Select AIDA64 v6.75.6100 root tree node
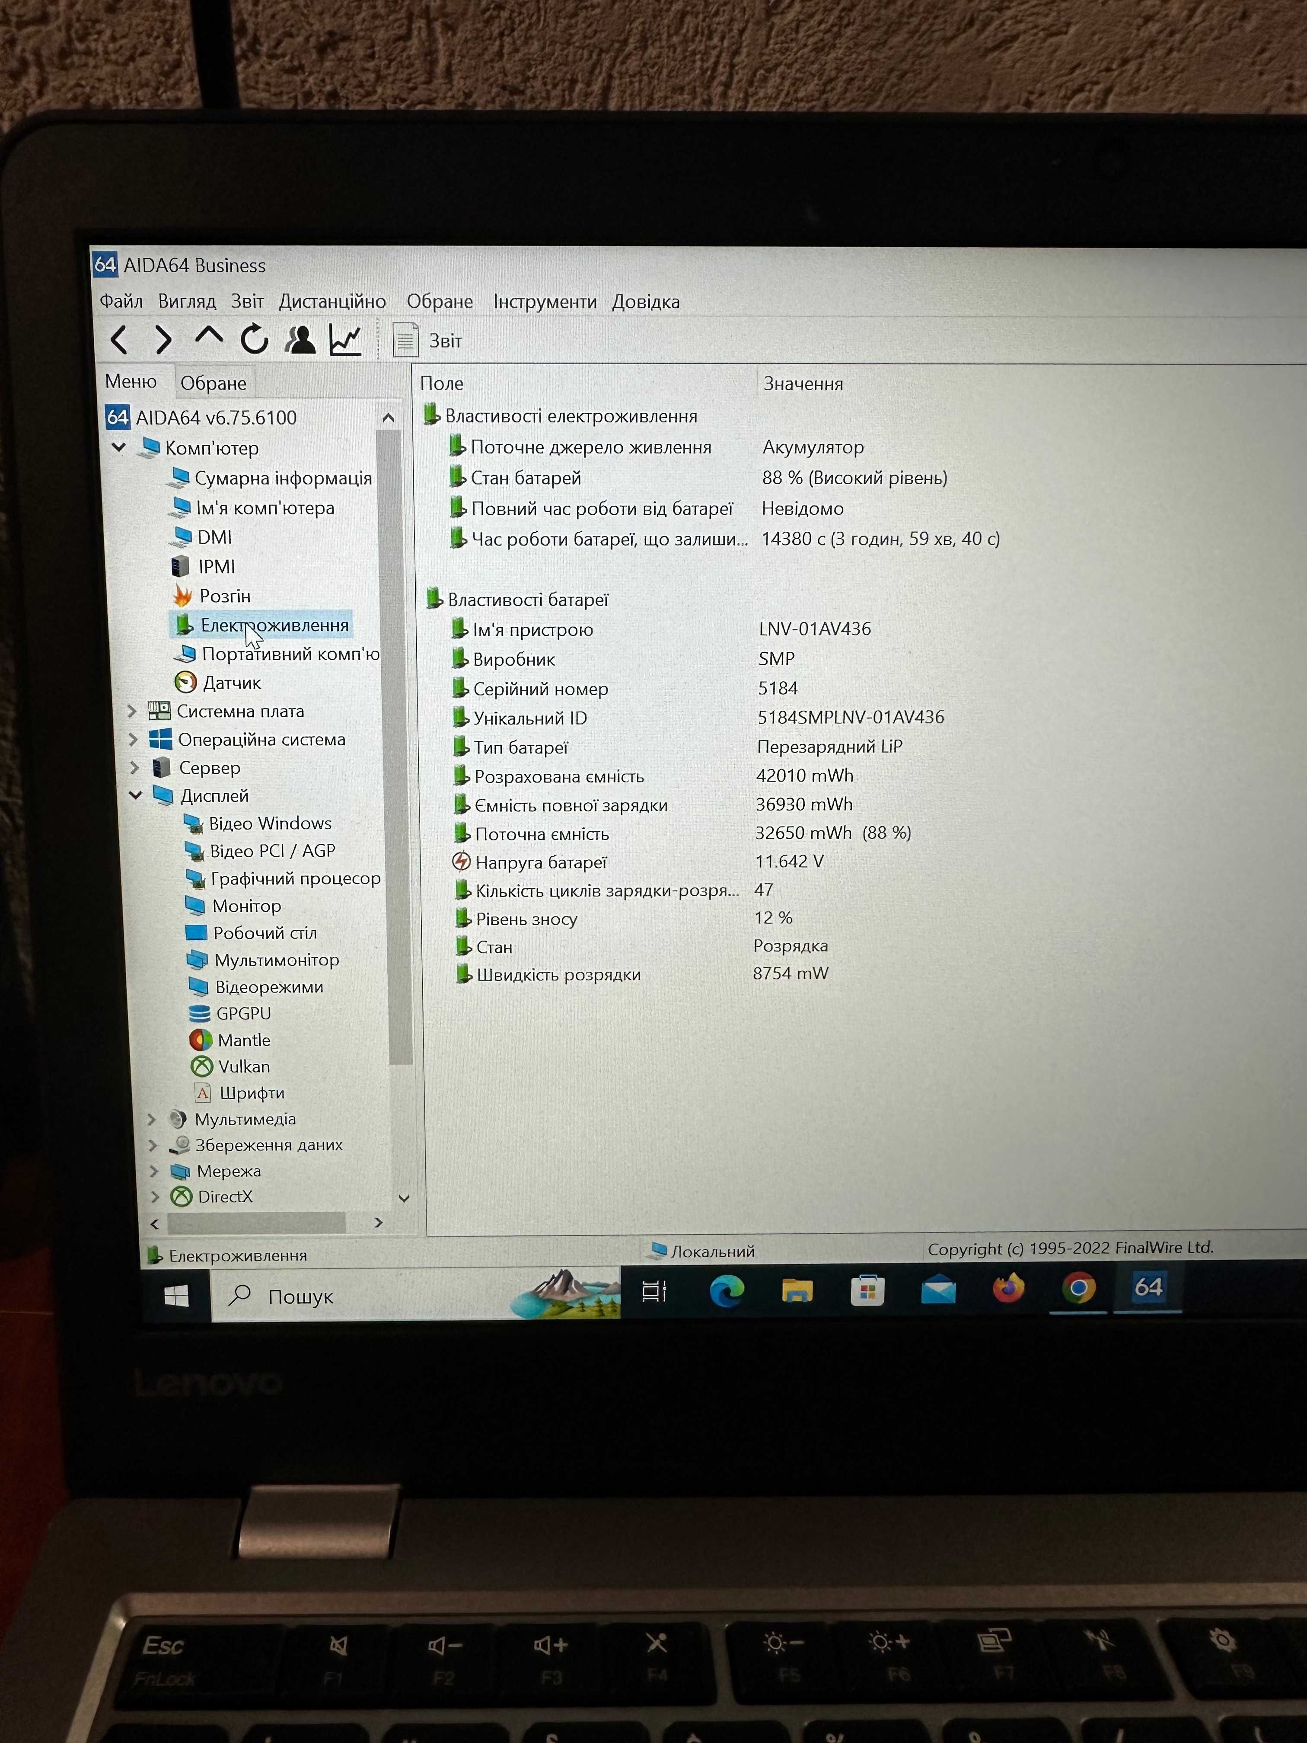1307x1743 pixels. 202,418
